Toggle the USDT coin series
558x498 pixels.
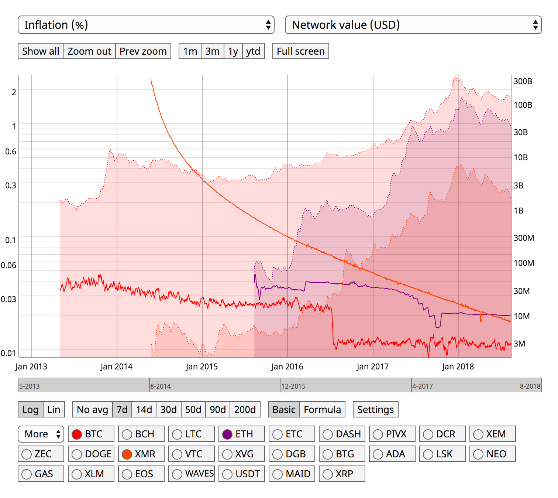pyautogui.click(x=242, y=474)
